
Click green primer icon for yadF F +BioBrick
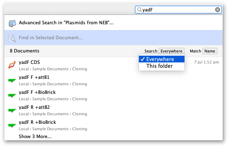(x=12, y=96)
